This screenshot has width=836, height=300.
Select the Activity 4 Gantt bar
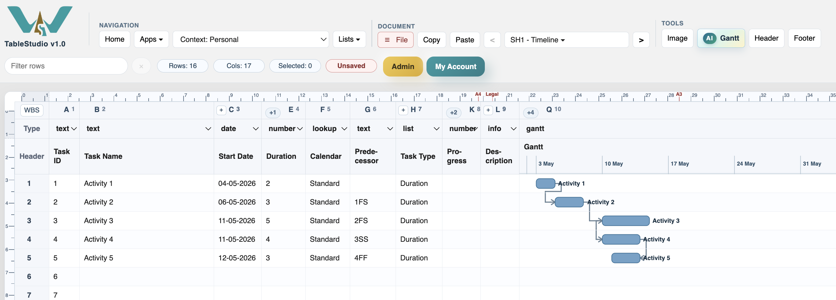click(x=621, y=239)
